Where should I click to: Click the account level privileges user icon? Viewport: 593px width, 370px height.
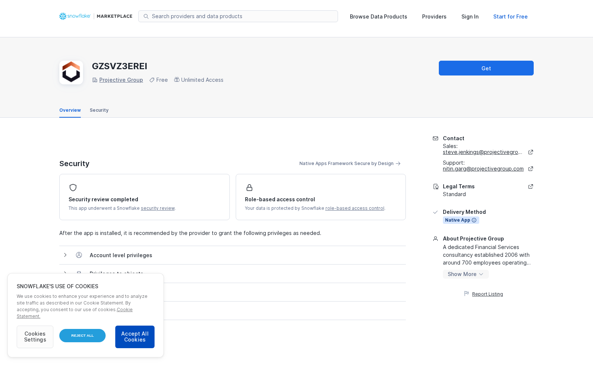pos(79,255)
